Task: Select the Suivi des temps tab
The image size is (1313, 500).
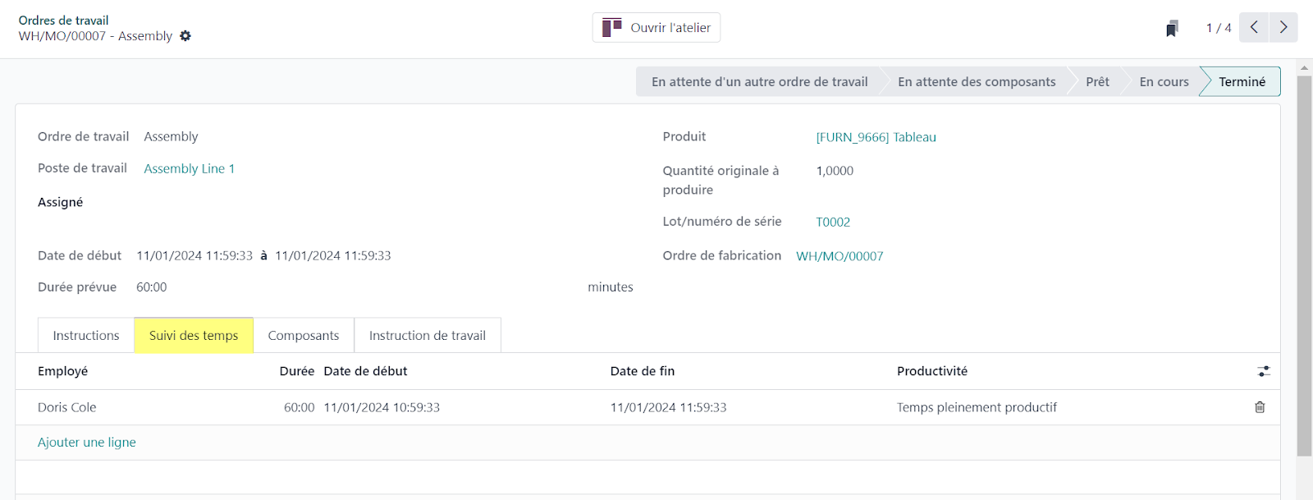Action: tap(194, 336)
